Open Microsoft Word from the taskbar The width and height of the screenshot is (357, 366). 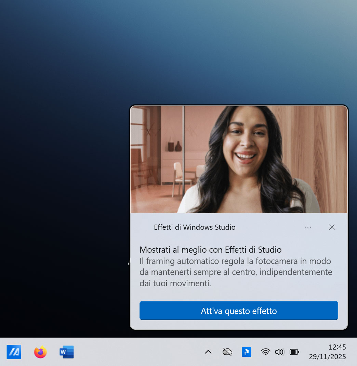pyautogui.click(x=67, y=352)
